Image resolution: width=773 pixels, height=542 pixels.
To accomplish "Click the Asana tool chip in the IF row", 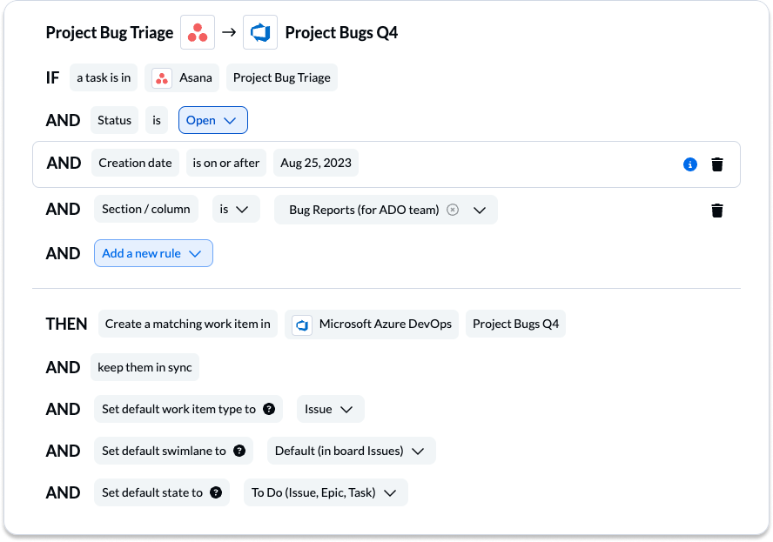I will tap(182, 77).
